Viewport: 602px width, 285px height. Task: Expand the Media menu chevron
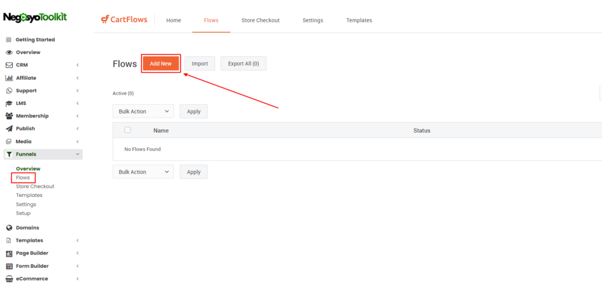click(78, 142)
